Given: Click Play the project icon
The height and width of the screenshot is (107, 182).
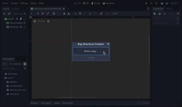Looking at the screenshot, I should 146,3.
